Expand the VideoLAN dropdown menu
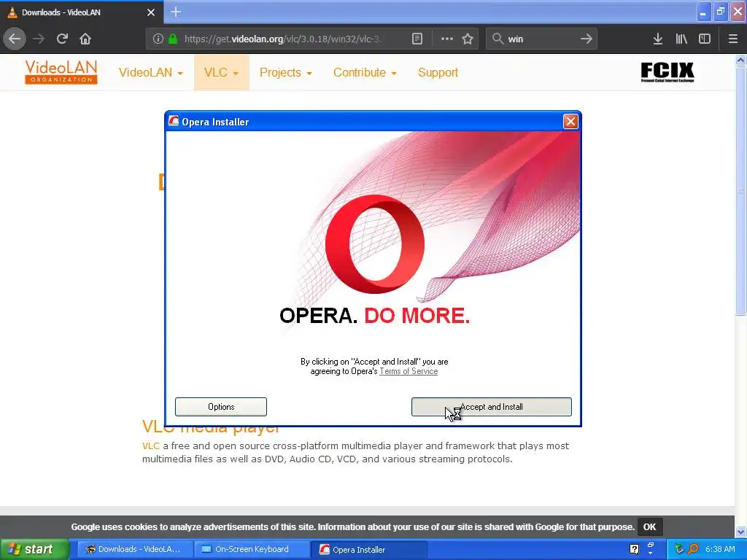Screen dimensions: 747x560 coord(150,72)
